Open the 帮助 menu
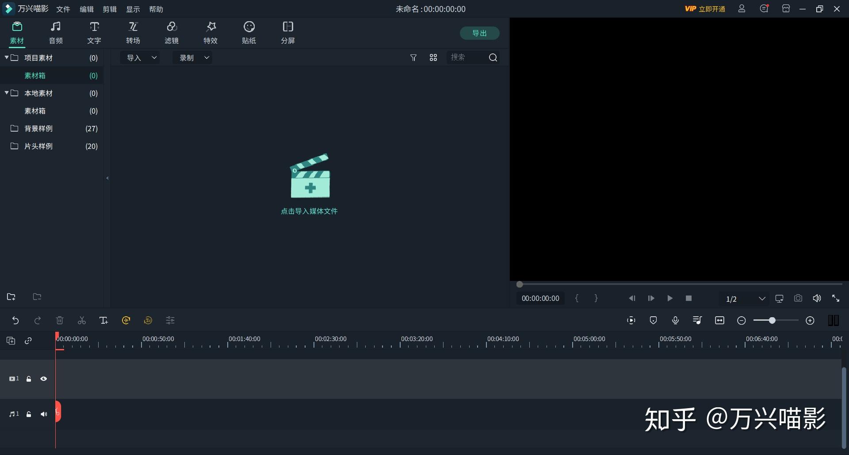 pos(156,9)
